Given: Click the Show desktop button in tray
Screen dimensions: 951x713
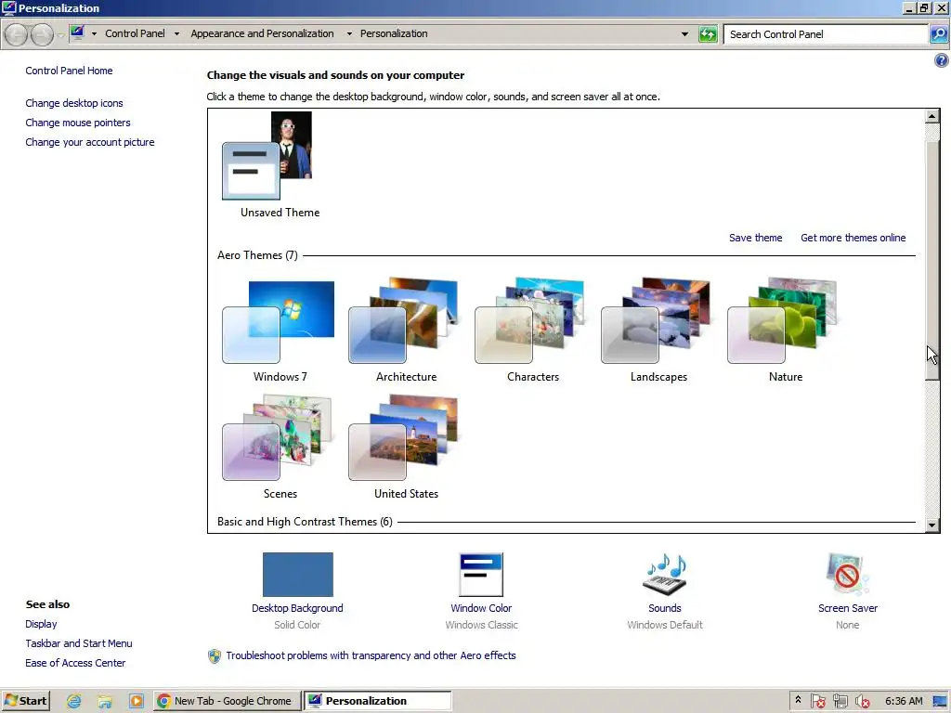Looking at the screenshot, I should click(x=941, y=701).
